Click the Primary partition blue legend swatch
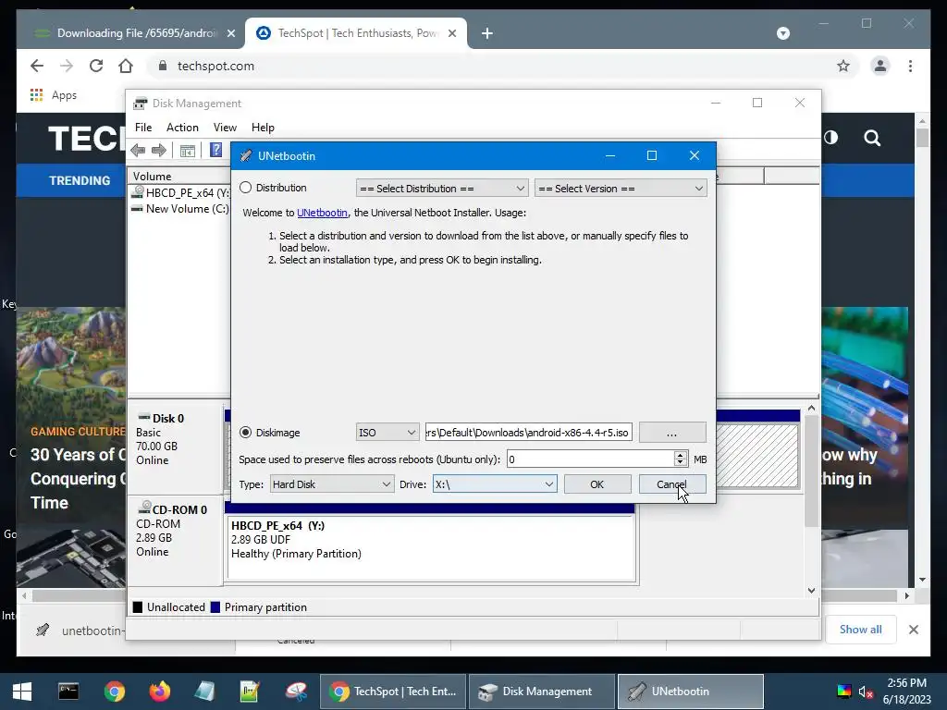 [215, 607]
